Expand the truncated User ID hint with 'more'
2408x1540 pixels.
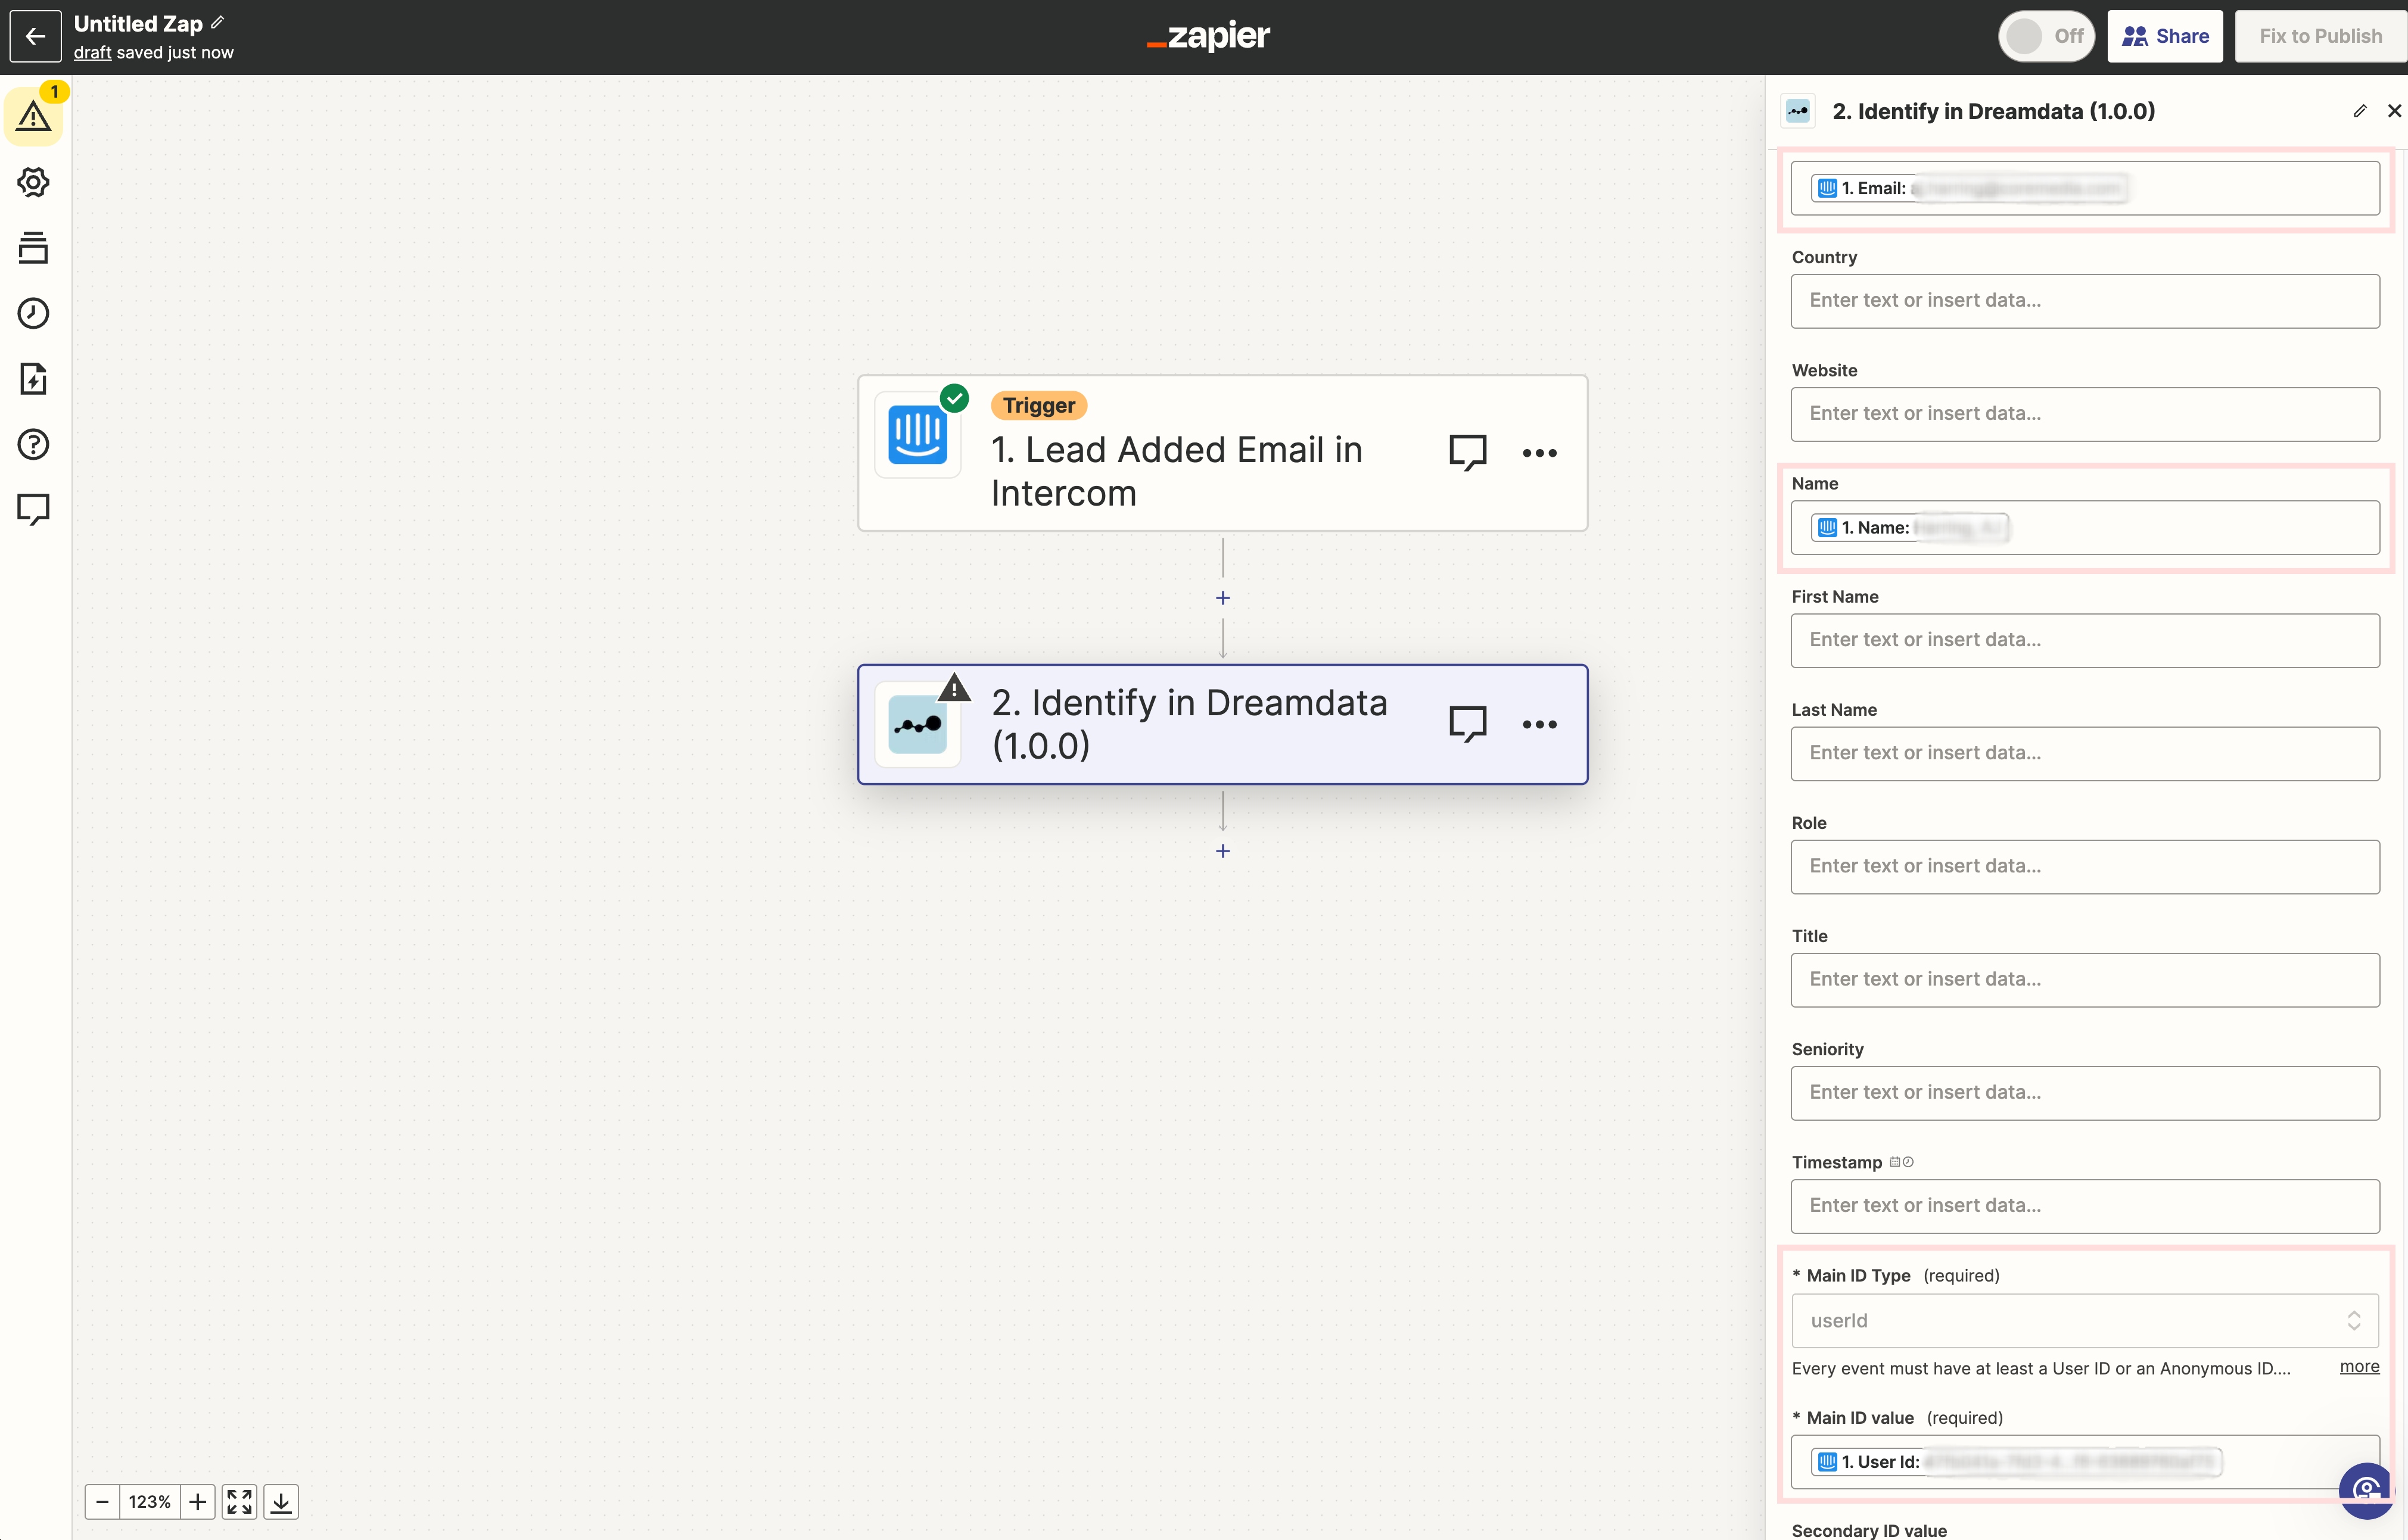[2359, 1367]
